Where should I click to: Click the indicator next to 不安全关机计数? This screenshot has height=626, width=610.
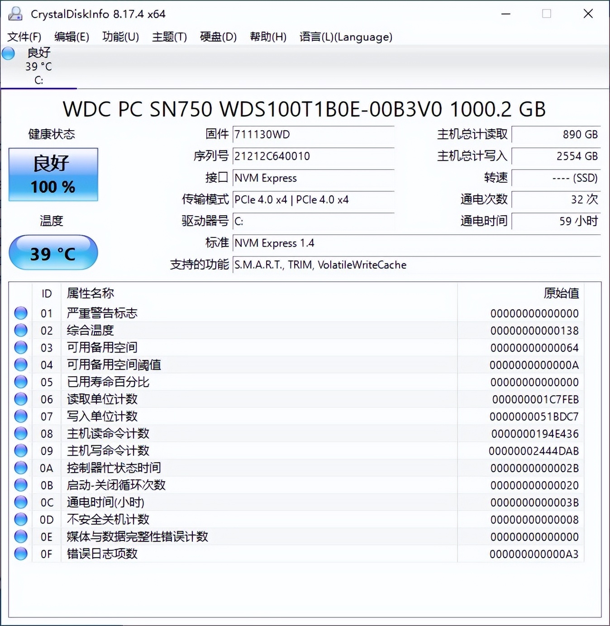click(x=20, y=519)
